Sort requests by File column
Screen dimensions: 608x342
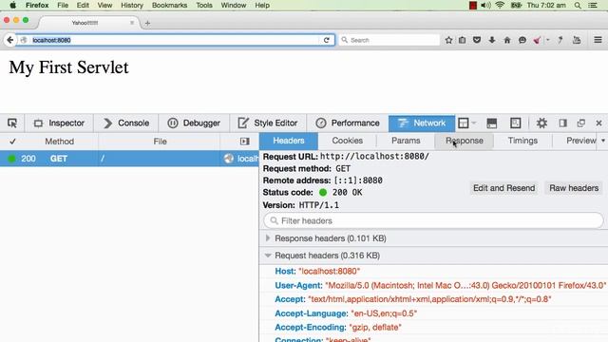pyautogui.click(x=160, y=142)
